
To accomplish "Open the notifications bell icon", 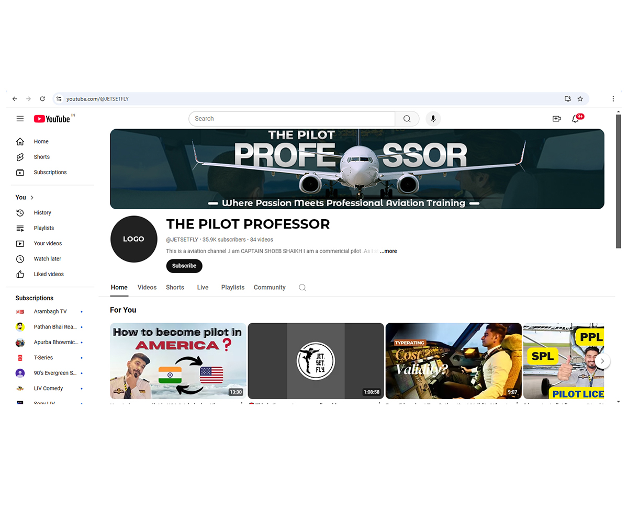I will click(x=576, y=119).
